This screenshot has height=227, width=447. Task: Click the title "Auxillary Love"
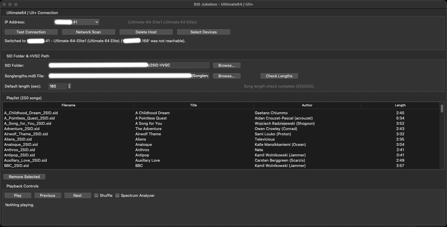pos(148,160)
